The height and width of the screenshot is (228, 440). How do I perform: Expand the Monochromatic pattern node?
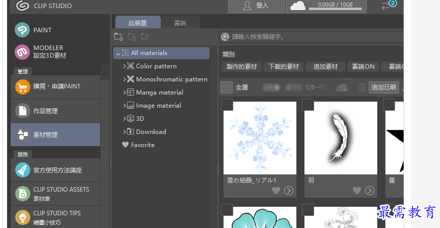click(x=124, y=79)
